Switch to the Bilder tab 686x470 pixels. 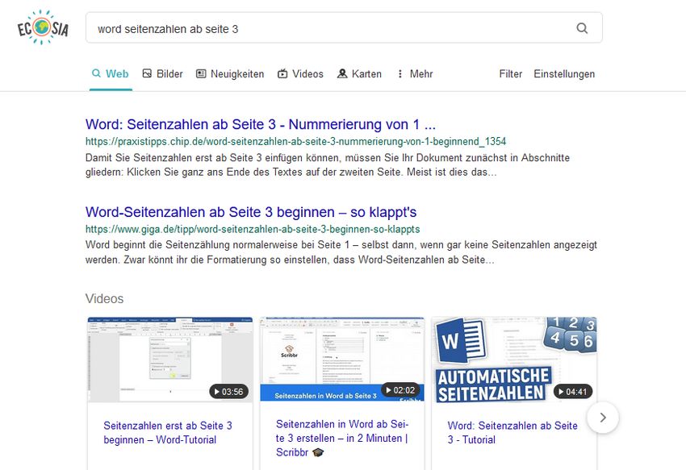tap(162, 73)
